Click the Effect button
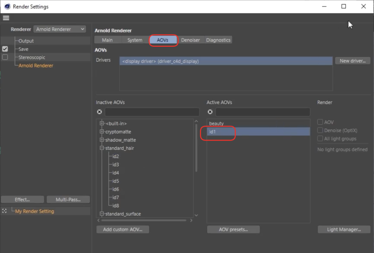374x253 pixels. [22, 199]
